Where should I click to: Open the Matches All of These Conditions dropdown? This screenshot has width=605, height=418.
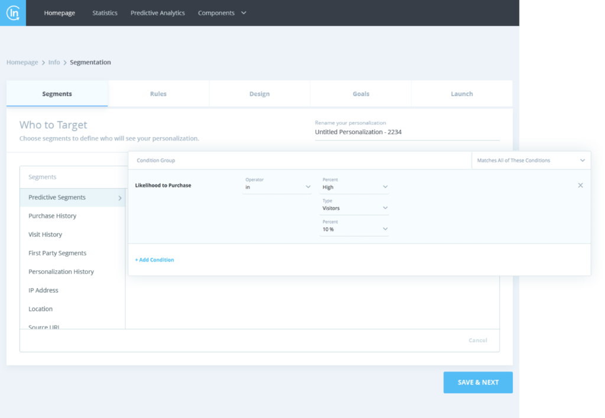click(x=531, y=161)
